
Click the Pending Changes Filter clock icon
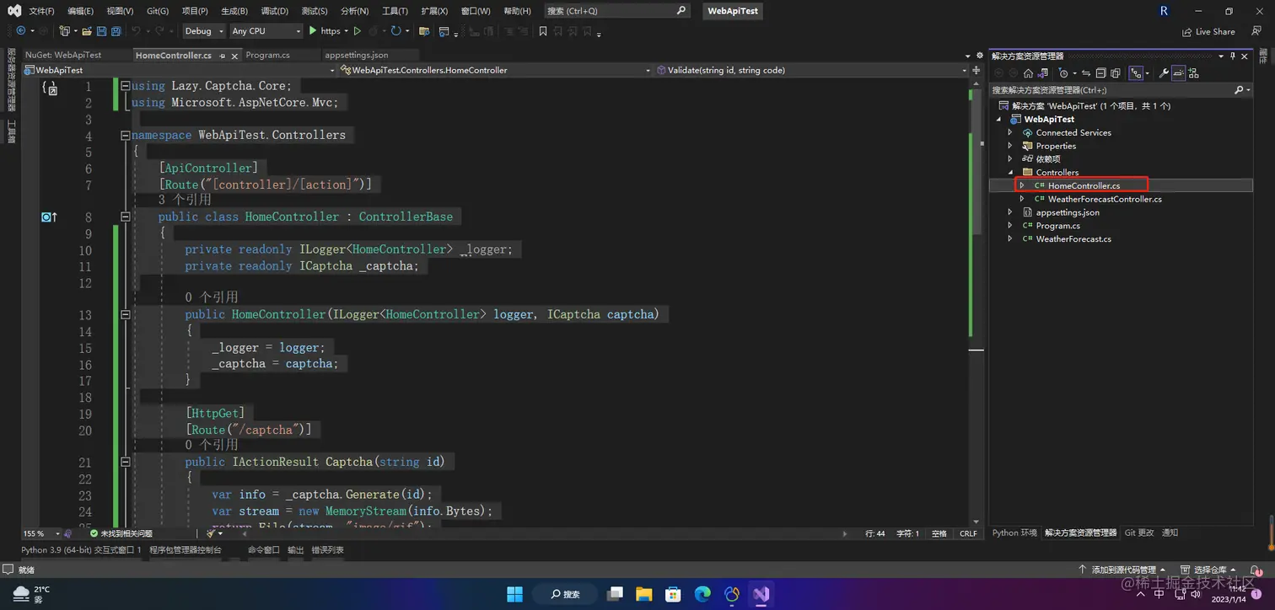coord(1063,73)
